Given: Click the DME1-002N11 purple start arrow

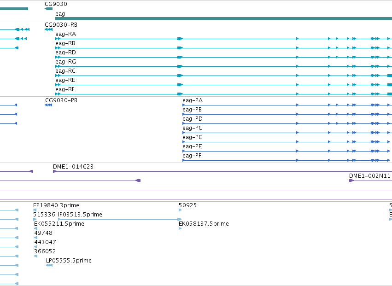Looking at the screenshot, I should pos(351,181).
